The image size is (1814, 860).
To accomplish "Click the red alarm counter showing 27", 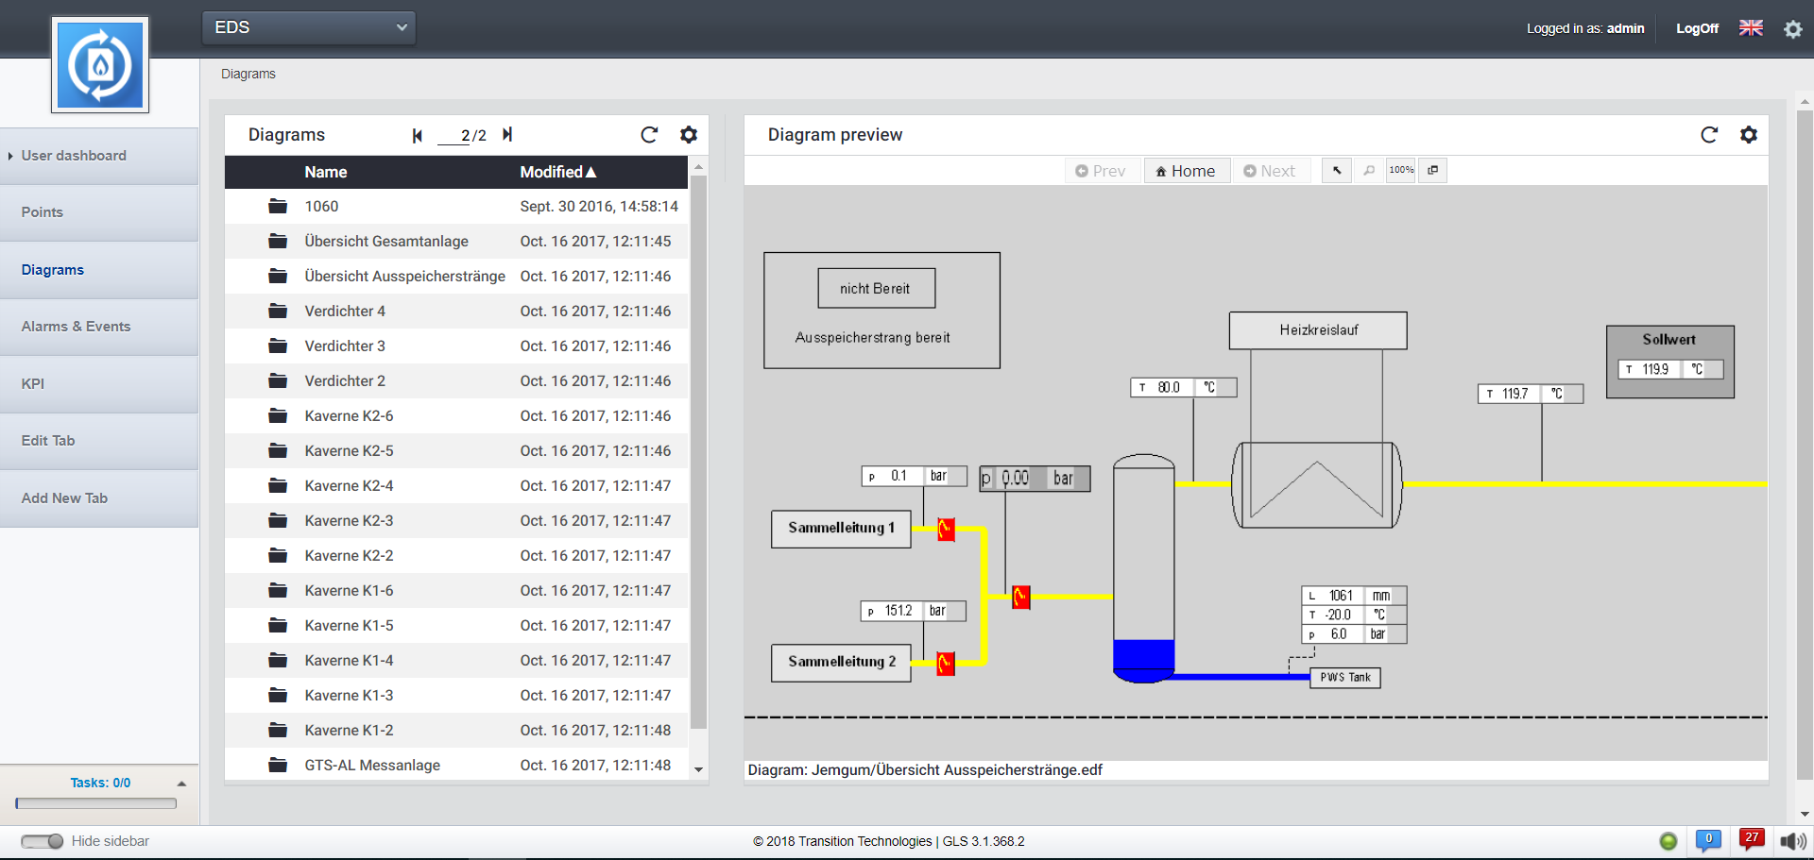I will click(1752, 839).
